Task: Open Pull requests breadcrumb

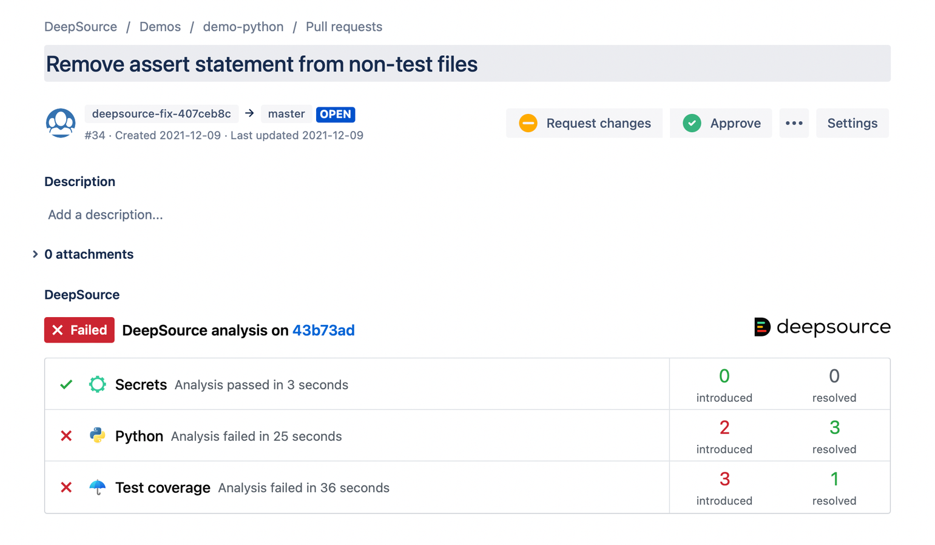Action: coord(344,27)
